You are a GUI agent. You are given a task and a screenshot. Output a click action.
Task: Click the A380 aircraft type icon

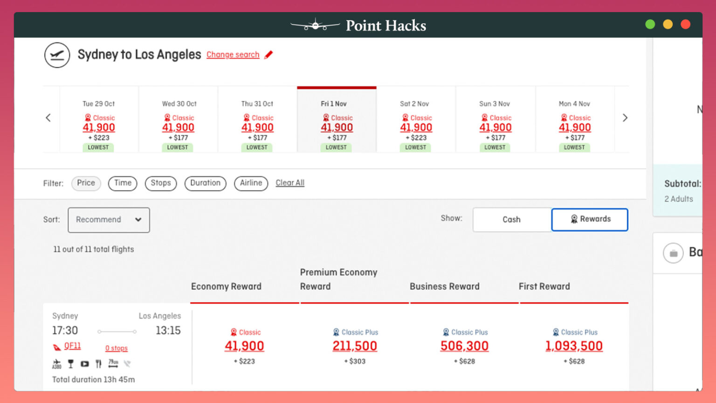(x=57, y=363)
